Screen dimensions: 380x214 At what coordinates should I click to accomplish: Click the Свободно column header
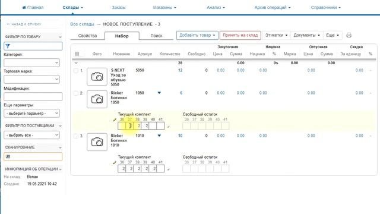197,54
